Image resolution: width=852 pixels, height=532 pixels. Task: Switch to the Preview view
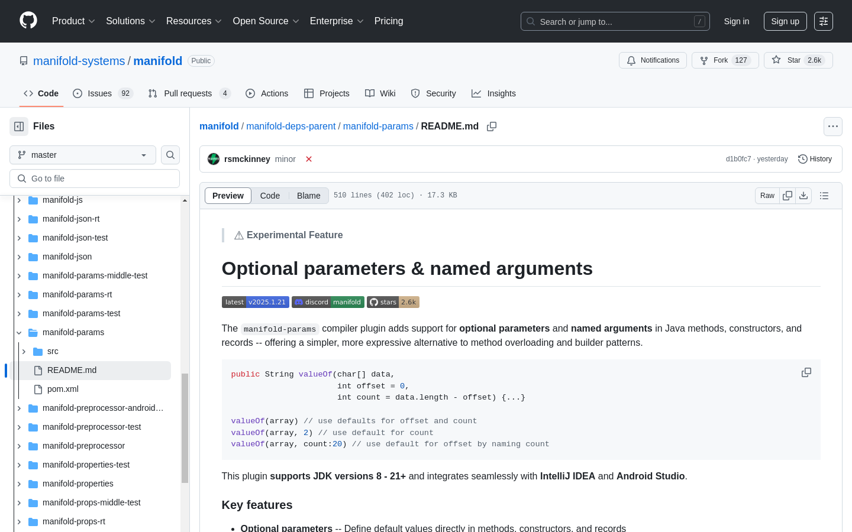[228, 196]
